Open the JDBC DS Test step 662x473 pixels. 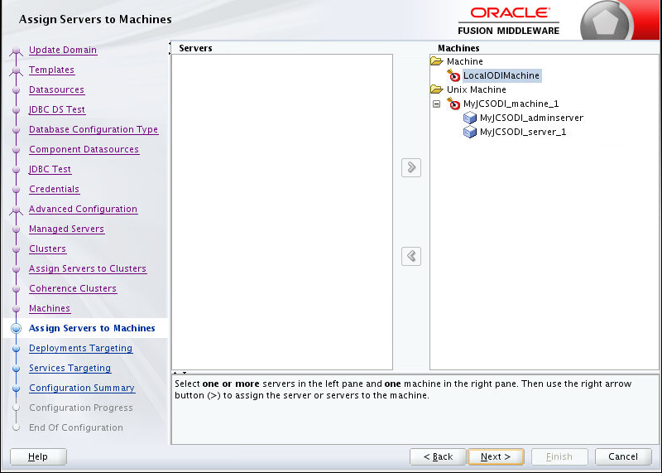pyautogui.click(x=57, y=109)
